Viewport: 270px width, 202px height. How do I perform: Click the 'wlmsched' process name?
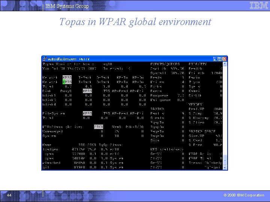click(x=51, y=163)
